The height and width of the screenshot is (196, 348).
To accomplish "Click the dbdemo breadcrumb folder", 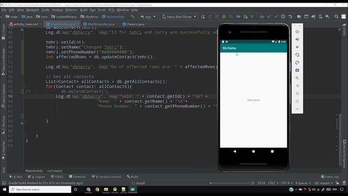I will pos(89,17).
